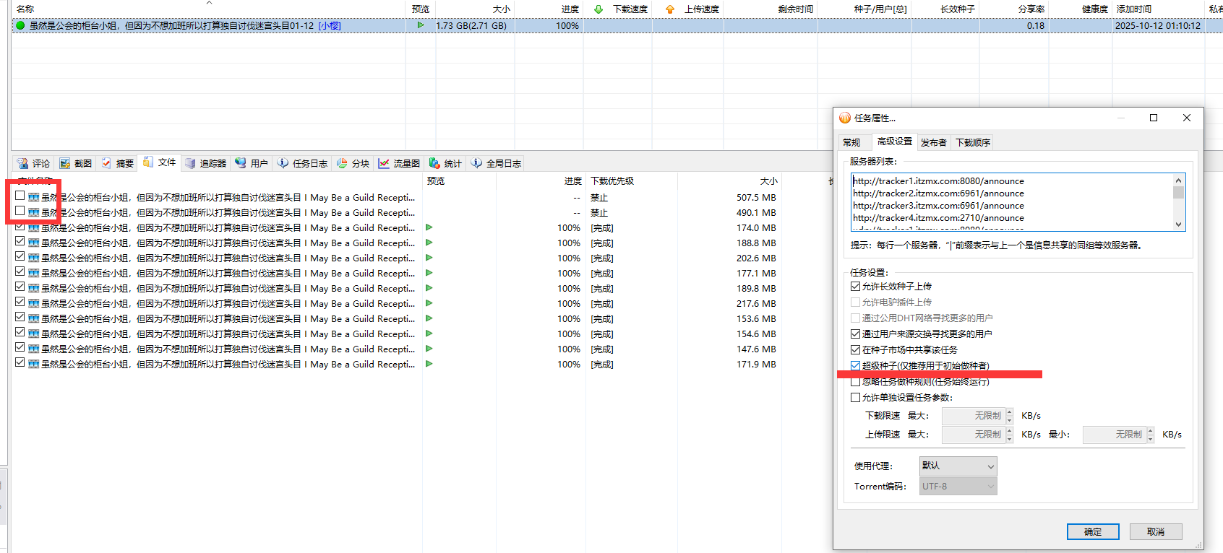Viewport: 1223px width, 553px height.
Task: Open the 评论 comments tab icon
Action: [23, 163]
